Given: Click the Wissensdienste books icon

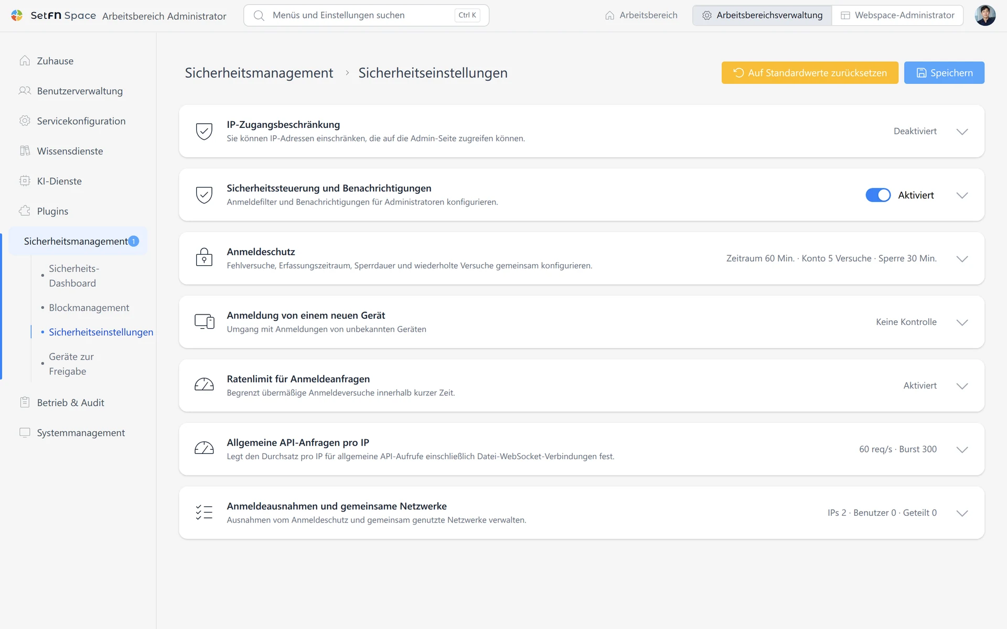Looking at the screenshot, I should click(x=25, y=151).
